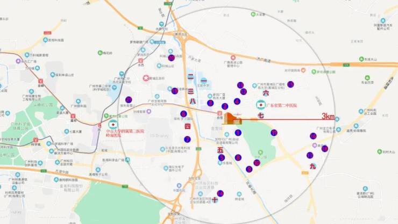
Task: Open the red marker labeled 六
Action: pos(265,93)
